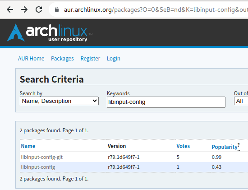Go forward in browser history
This screenshot has width=248, height=190.
click(x=24, y=9)
